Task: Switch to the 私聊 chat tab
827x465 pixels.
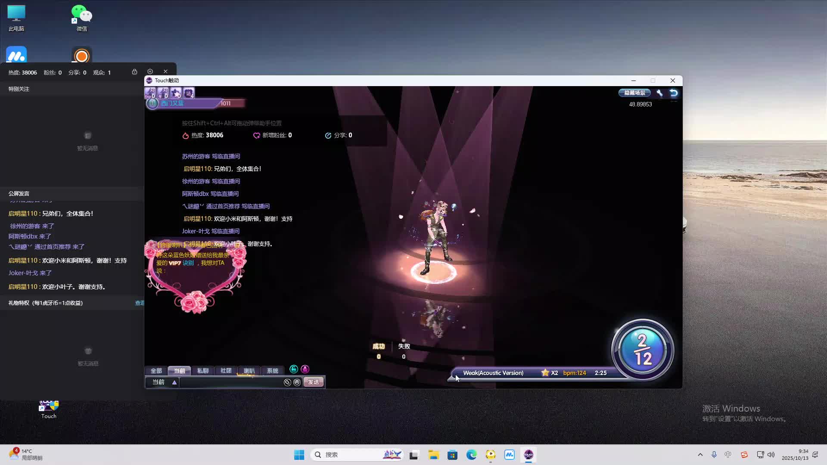Action: coord(202,371)
